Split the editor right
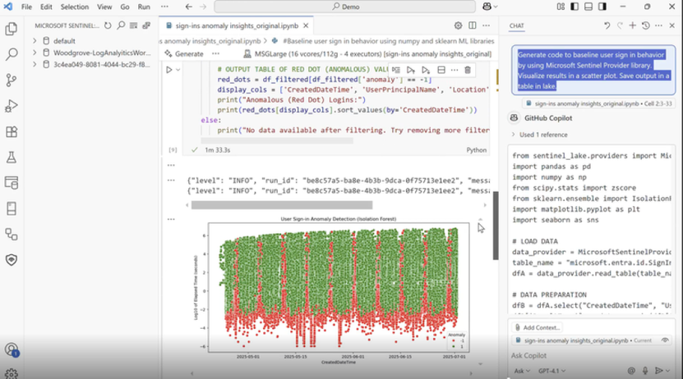This screenshot has height=379, width=683. (472, 25)
